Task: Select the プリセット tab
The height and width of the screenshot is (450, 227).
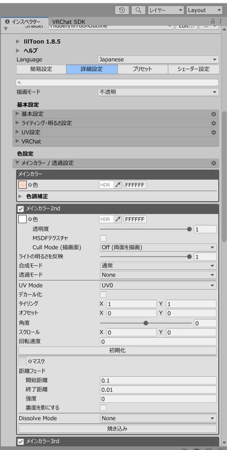Action: [143, 69]
